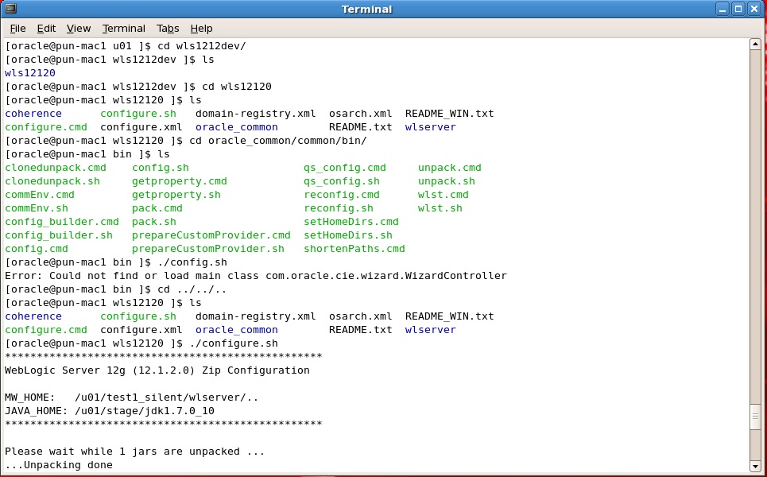Click the scrollbar down arrow

[755, 466]
